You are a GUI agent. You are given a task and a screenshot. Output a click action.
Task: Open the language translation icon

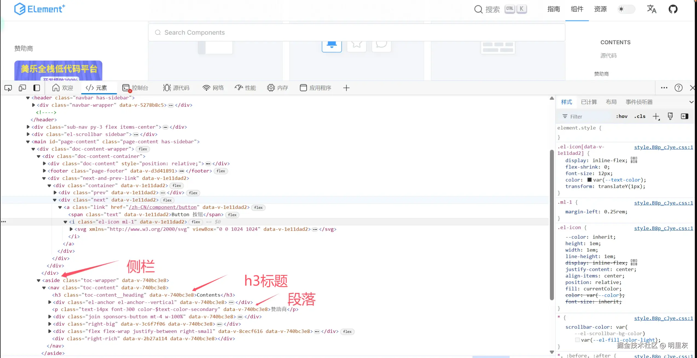(x=651, y=9)
